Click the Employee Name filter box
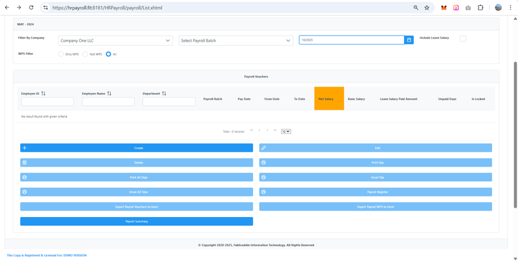The height and width of the screenshot is (261, 518). [108, 101]
